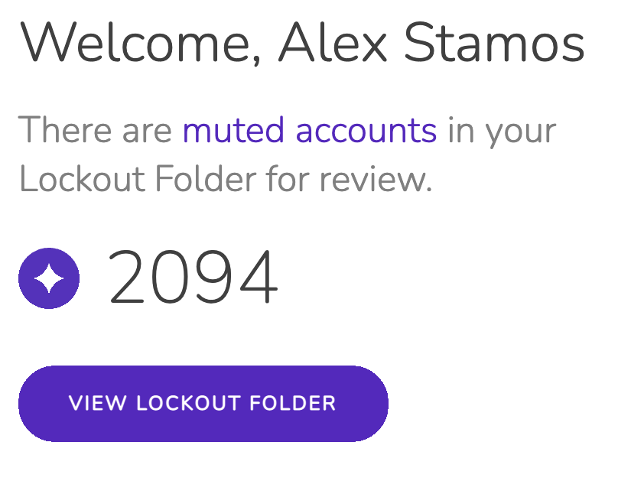Click "in your" text after muted accounts
Image resolution: width=618 pixels, height=494 pixels.
[x=502, y=131]
